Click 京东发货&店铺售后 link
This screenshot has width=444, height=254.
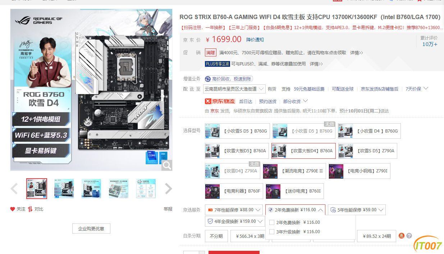pos(380,89)
